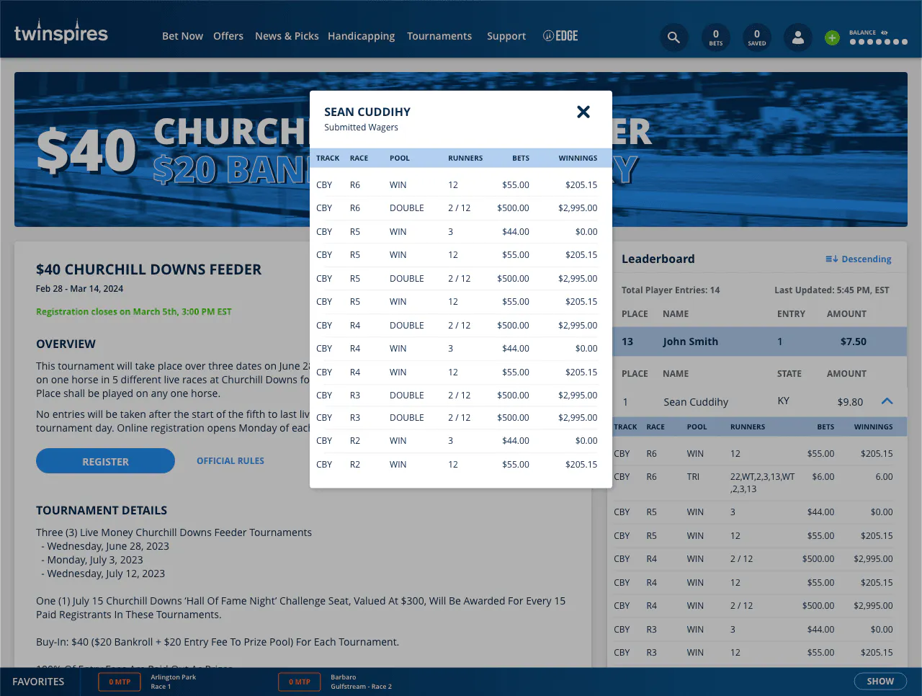This screenshot has width=922, height=696.
Task: Select the R2 WIN $44.00 bet in the dialog
Action: point(516,441)
